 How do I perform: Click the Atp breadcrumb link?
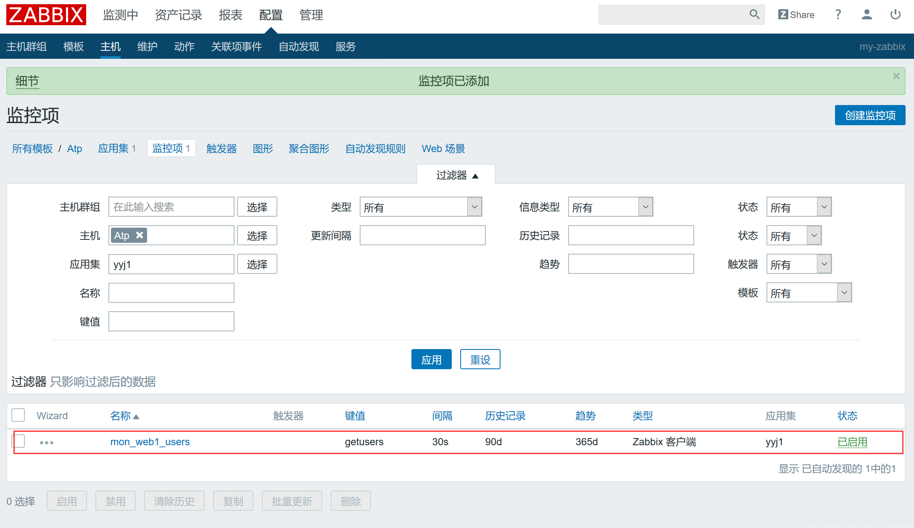74,149
